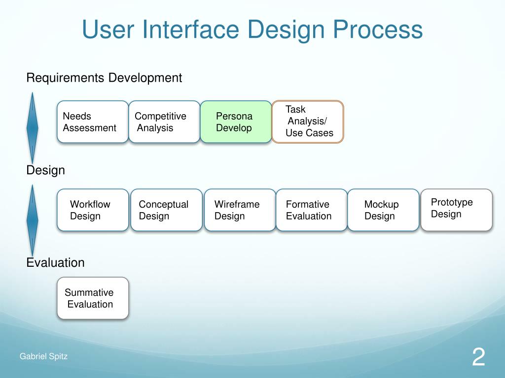Screen dimensions: 505x378
Task: Click the Wireframe Design box
Action: (x=240, y=210)
